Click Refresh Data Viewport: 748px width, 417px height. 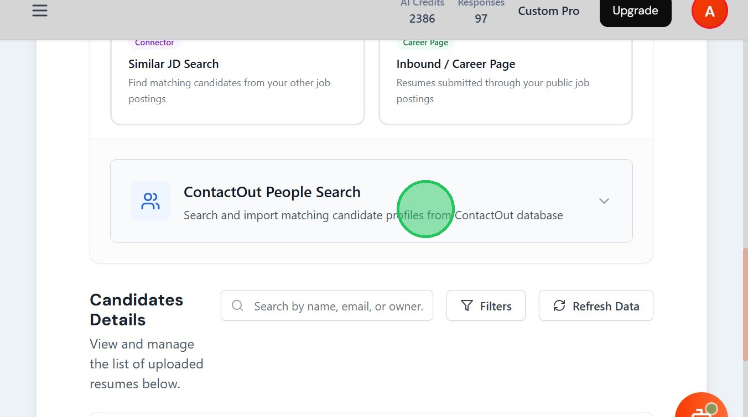(x=596, y=306)
